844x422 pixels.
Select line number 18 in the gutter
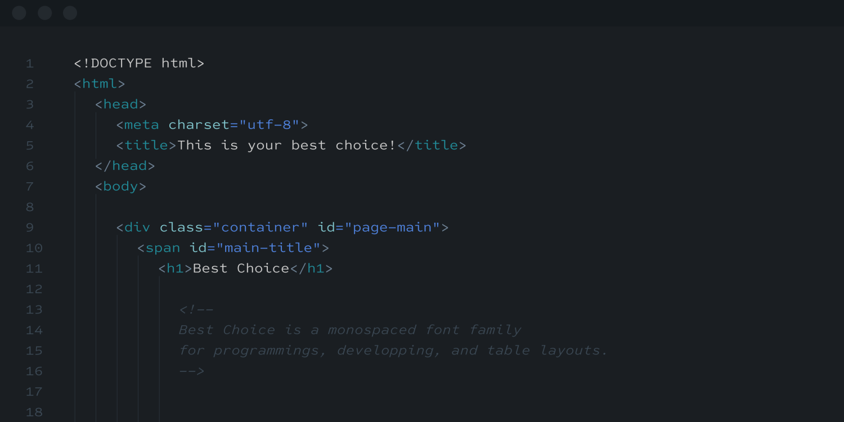(x=34, y=412)
